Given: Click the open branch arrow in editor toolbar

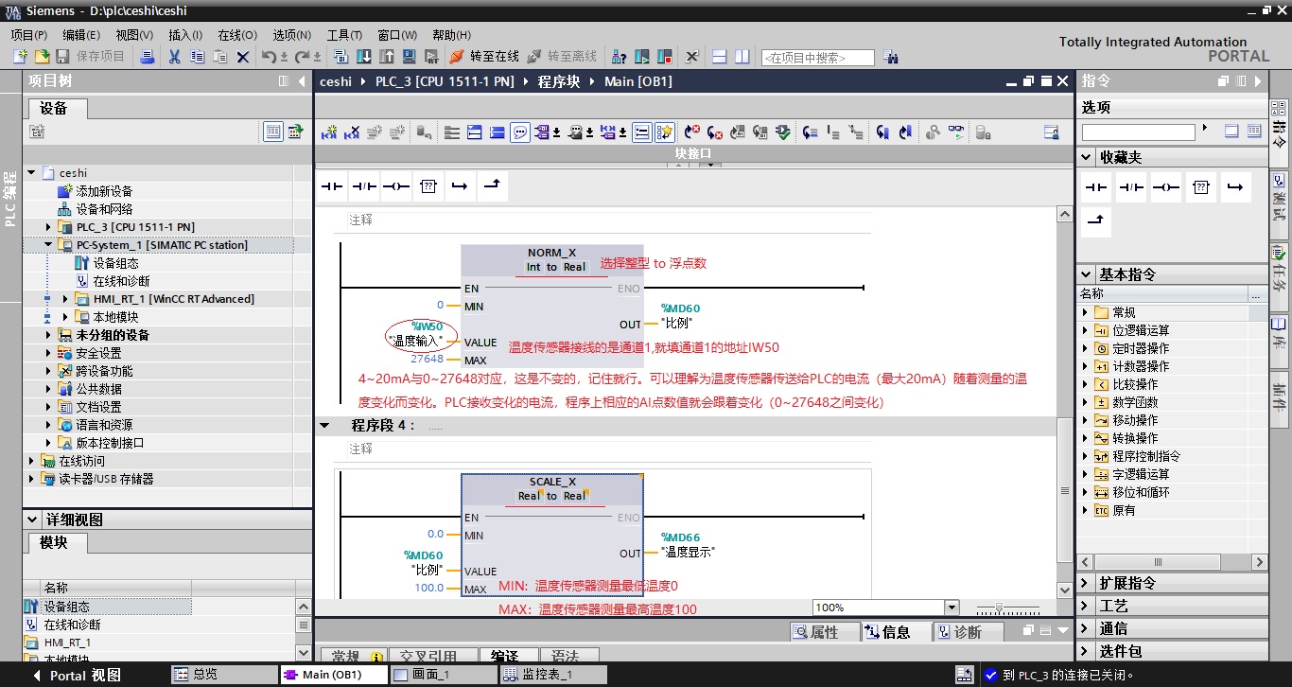Looking at the screenshot, I should (461, 186).
